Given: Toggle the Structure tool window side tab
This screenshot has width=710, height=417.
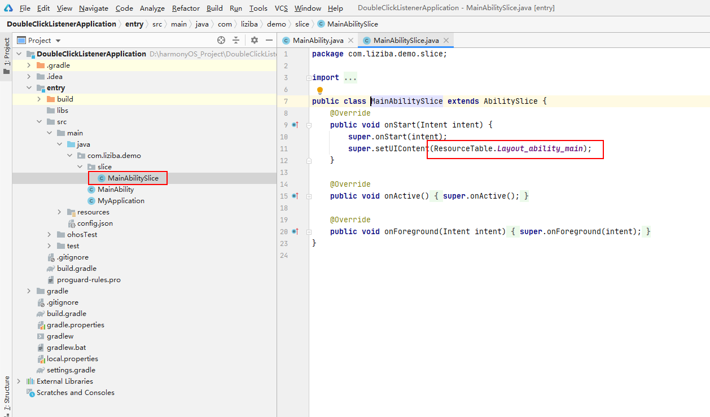Looking at the screenshot, I should tap(6, 393).
